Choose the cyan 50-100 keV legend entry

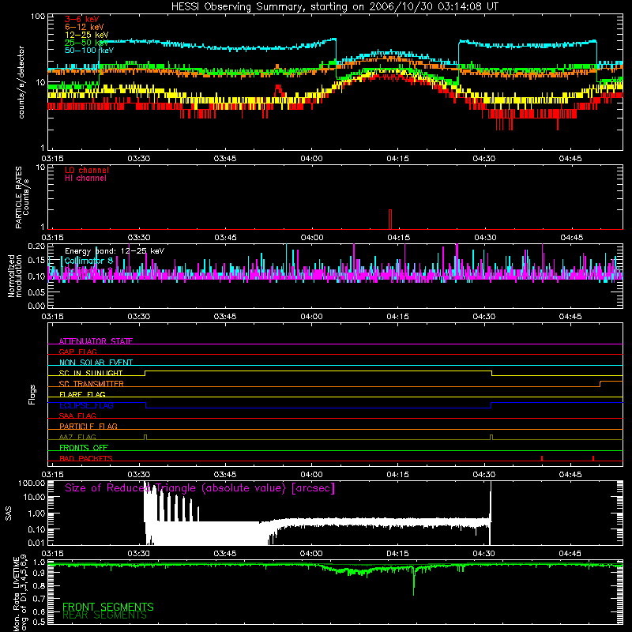89,51
